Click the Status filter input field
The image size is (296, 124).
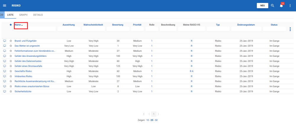click(x=274, y=29)
